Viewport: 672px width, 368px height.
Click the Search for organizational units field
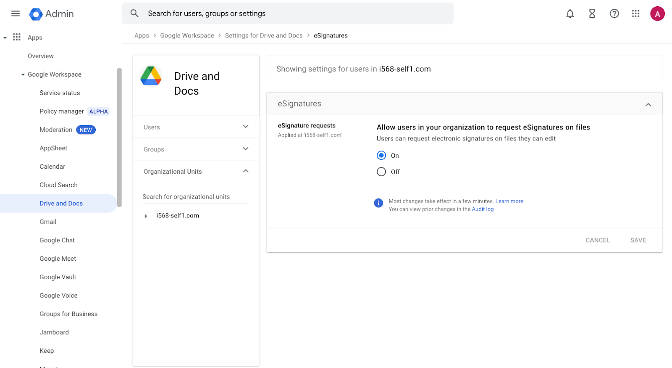(x=195, y=197)
